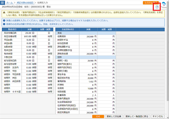Click adjustment field for 社会保険報酬計
169x119 pixels.
click(x=107, y=102)
